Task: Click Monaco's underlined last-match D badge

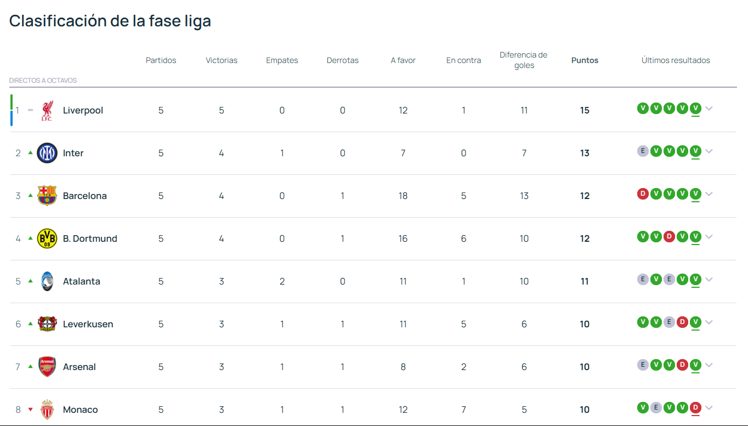Action: click(x=696, y=407)
